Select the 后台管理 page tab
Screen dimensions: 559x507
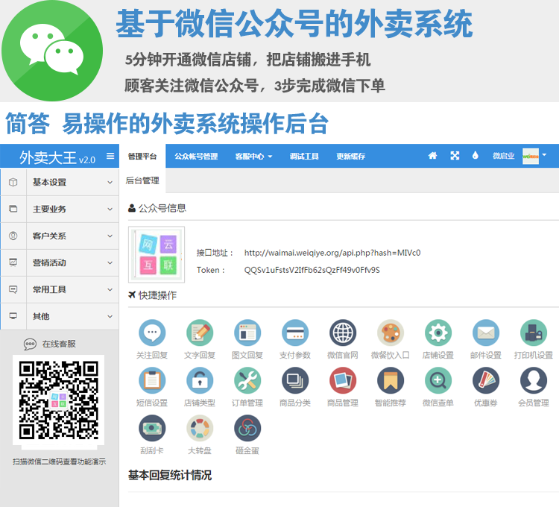(142, 180)
